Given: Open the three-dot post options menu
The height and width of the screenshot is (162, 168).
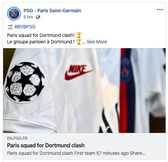Looking at the screenshot, I should 160,10.
